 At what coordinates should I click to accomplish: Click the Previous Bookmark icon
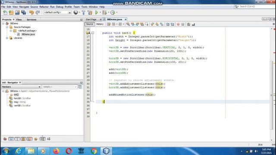(x=152, y=24)
